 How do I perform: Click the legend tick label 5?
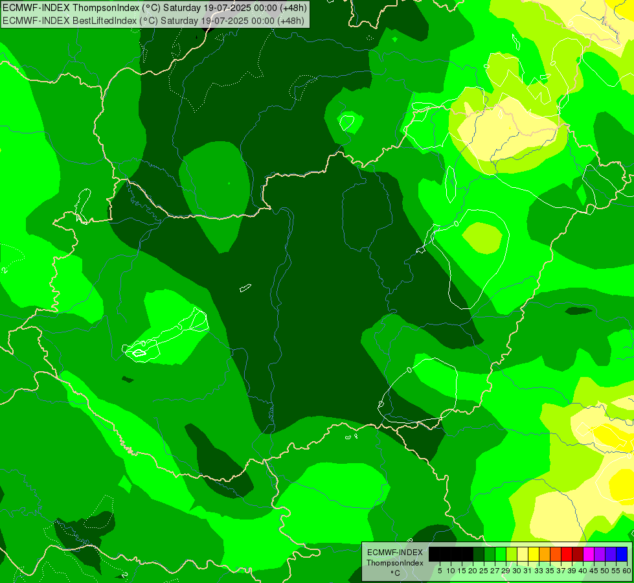pos(440,571)
